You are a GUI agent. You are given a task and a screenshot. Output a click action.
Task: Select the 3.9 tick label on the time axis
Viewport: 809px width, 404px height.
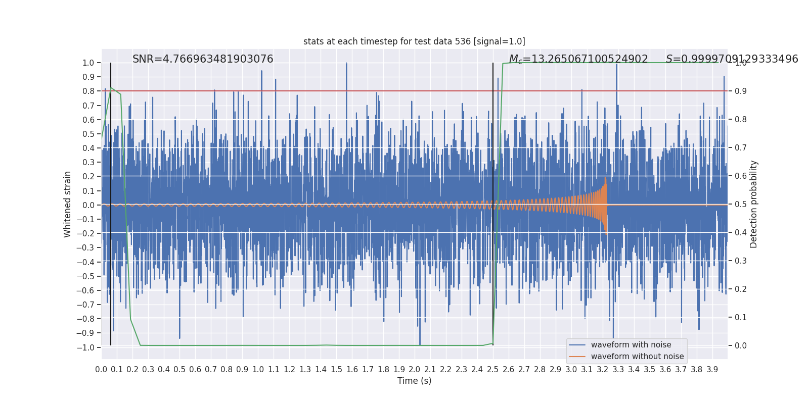coord(712,370)
